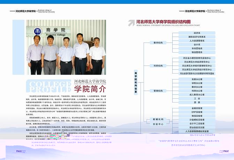Select the 人力资源情景模拟实验室 box
The height and width of the screenshot is (160, 234).
197,131
